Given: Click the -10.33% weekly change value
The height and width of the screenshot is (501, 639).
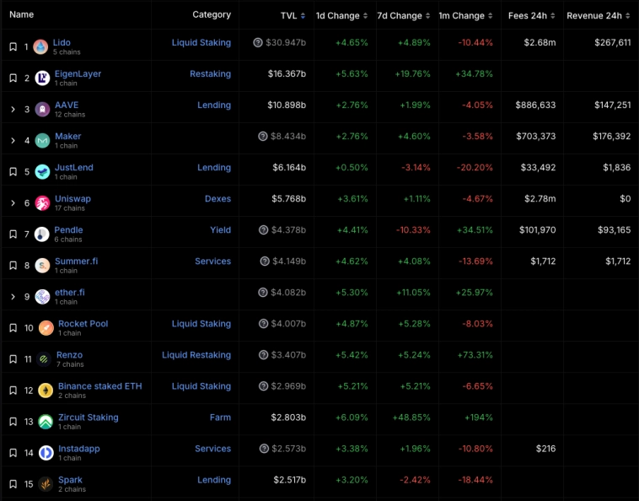Looking at the screenshot, I should [x=413, y=230].
